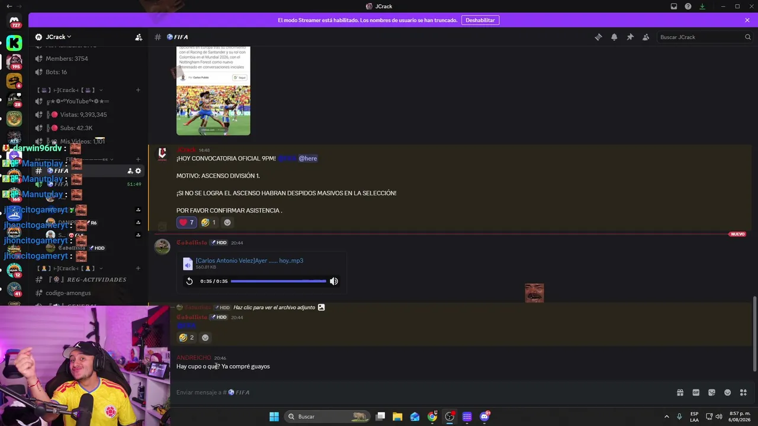Screen dimensions: 758x426
Task: Dismiss the Streamer mode banner
Action: click(x=747, y=20)
